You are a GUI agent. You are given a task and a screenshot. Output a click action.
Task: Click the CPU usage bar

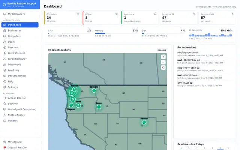pos(70,33)
